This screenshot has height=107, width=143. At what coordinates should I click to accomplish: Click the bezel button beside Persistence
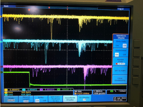(137, 53)
